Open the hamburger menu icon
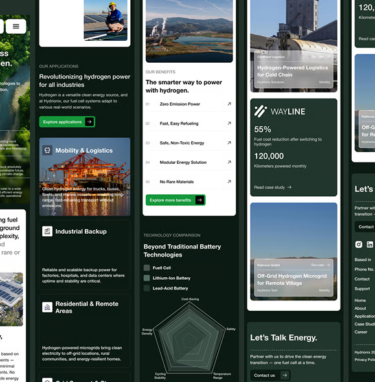Screen dimensions: 375x382 (x=16, y=27)
